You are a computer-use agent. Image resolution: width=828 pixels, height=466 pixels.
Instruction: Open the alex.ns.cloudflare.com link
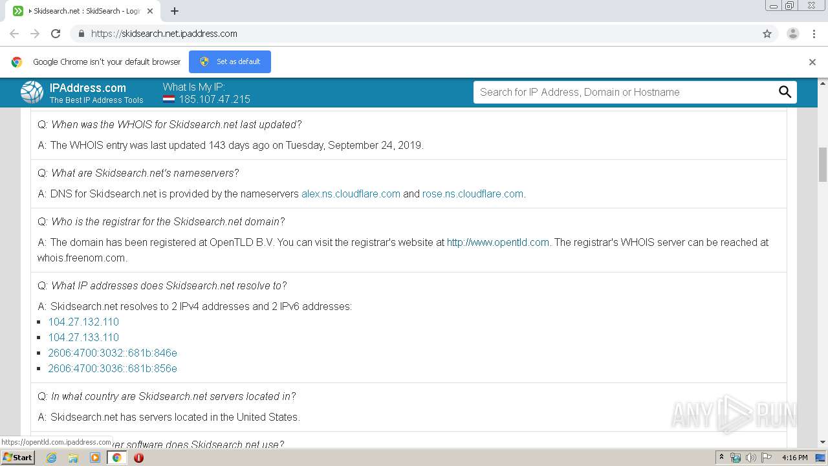[x=351, y=194]
